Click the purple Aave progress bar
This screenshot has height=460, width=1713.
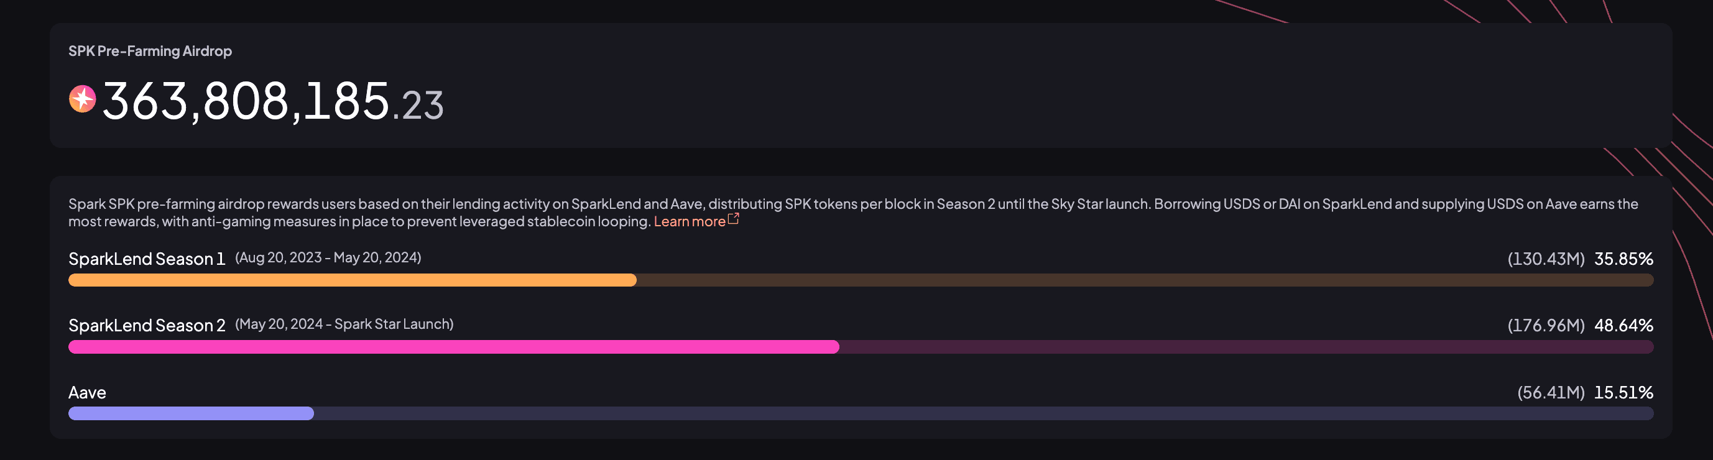861,413
